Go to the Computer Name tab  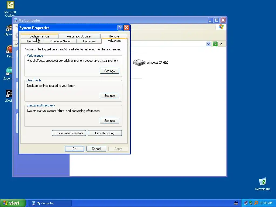(x=60, y=41)
